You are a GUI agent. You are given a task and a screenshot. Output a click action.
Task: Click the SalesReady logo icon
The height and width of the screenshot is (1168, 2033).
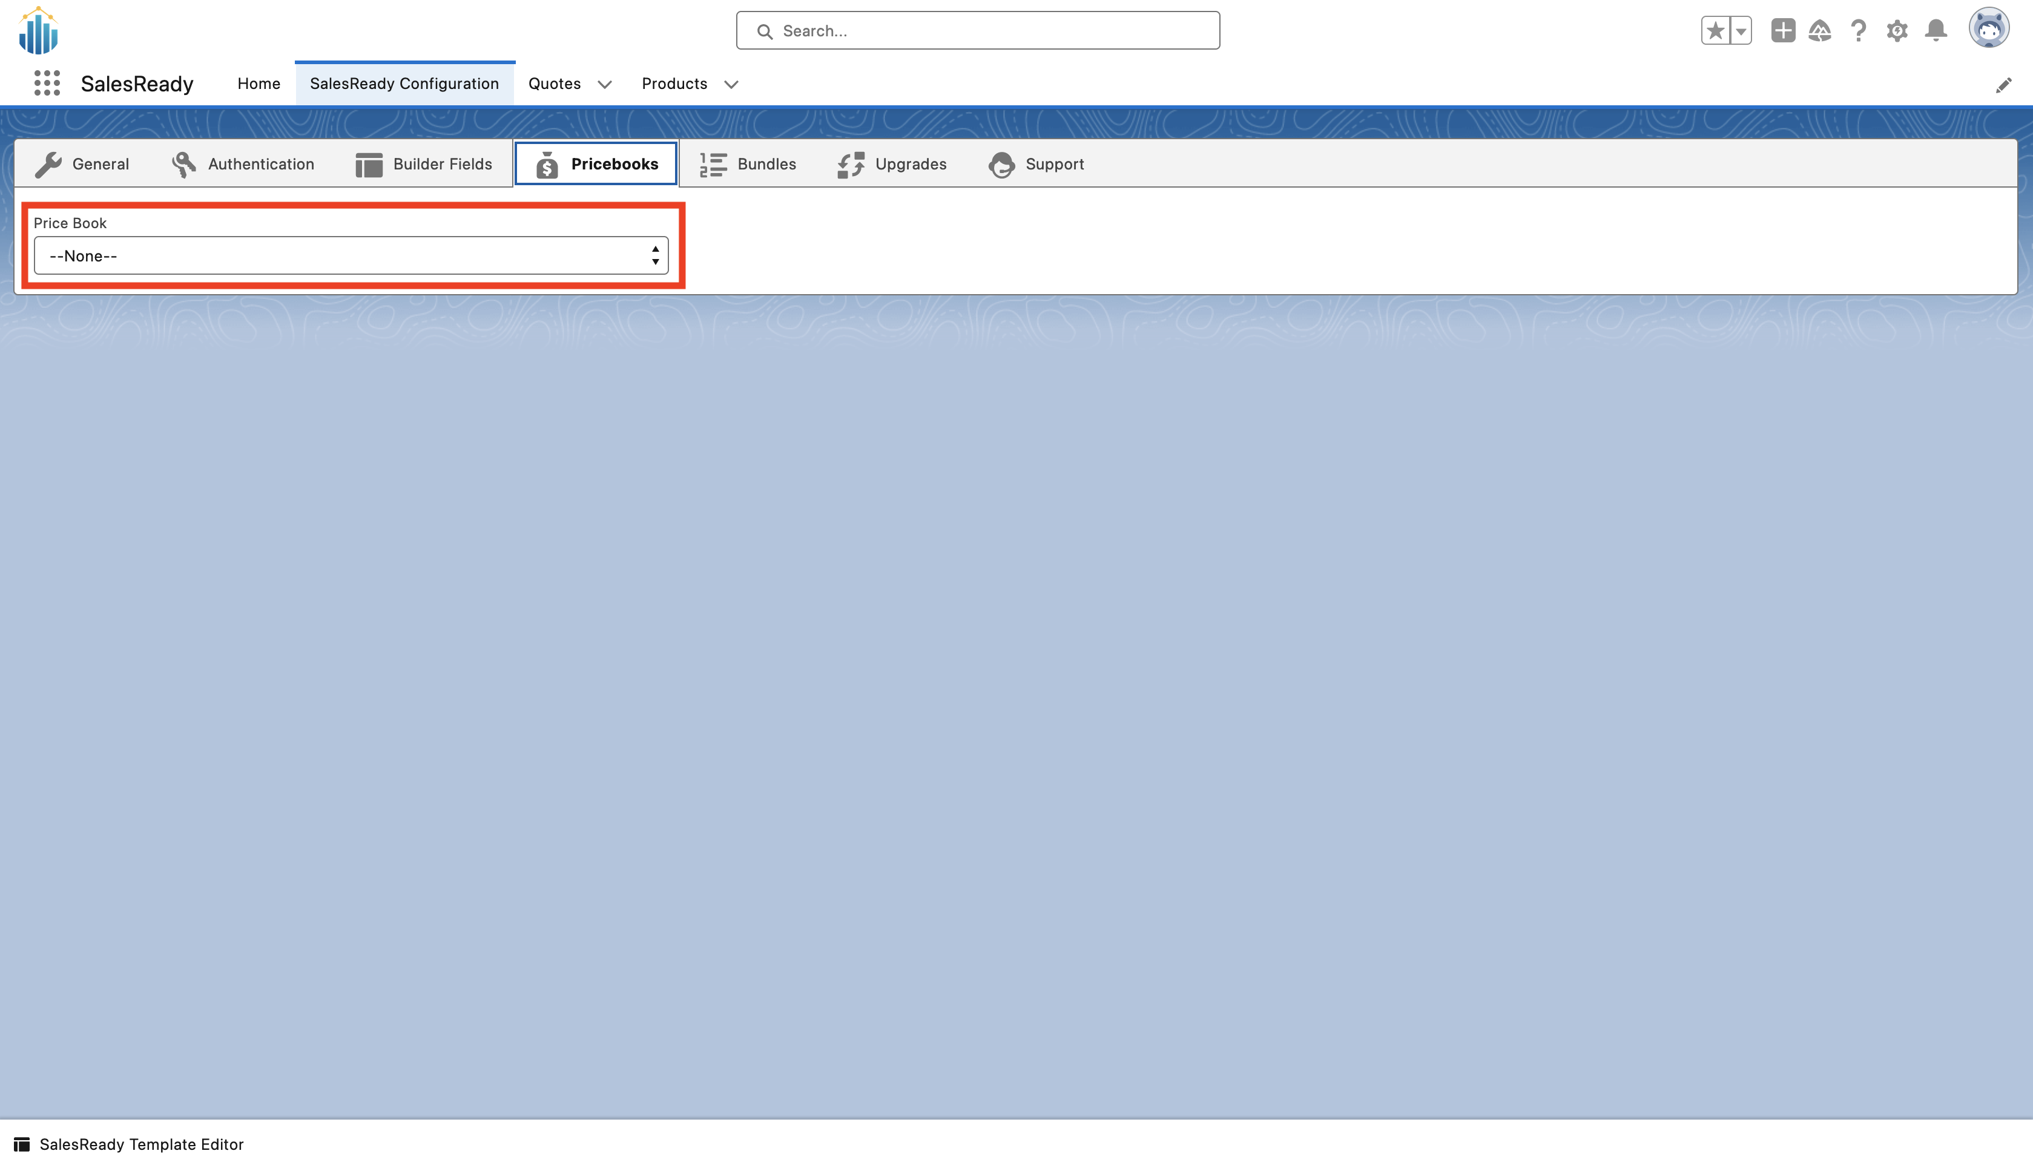(x=39, y=30)
